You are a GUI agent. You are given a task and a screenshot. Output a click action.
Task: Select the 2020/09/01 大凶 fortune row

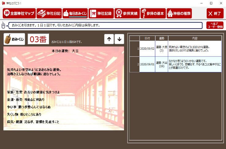tap(180, 64)
